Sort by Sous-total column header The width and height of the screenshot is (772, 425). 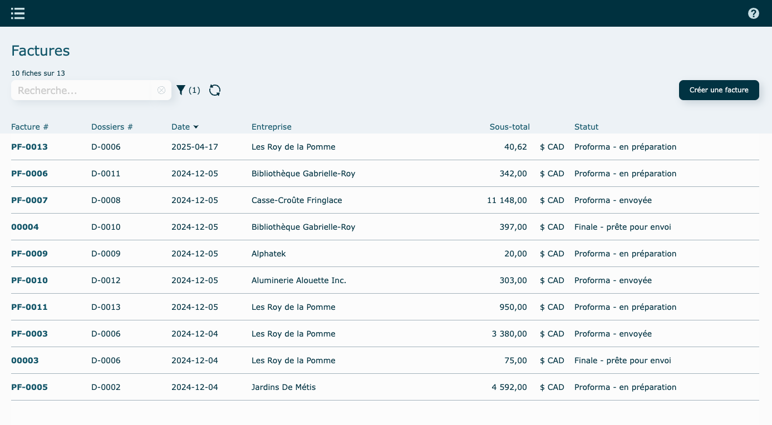click(509, 127)
